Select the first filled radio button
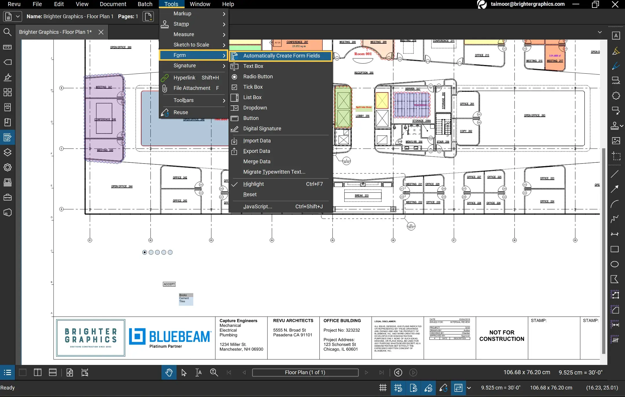Screen dimensions: 625x397 145,252
